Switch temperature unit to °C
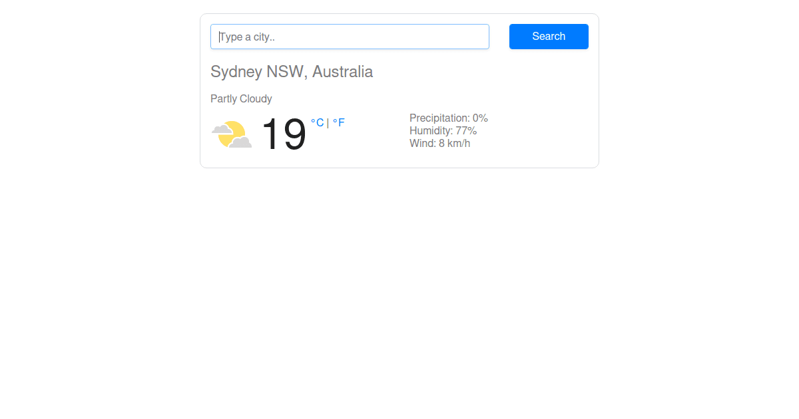The height and width of the screenshot is (419, 799). 317,122
